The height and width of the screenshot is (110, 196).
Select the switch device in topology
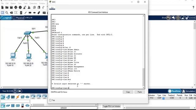(27, 33)
